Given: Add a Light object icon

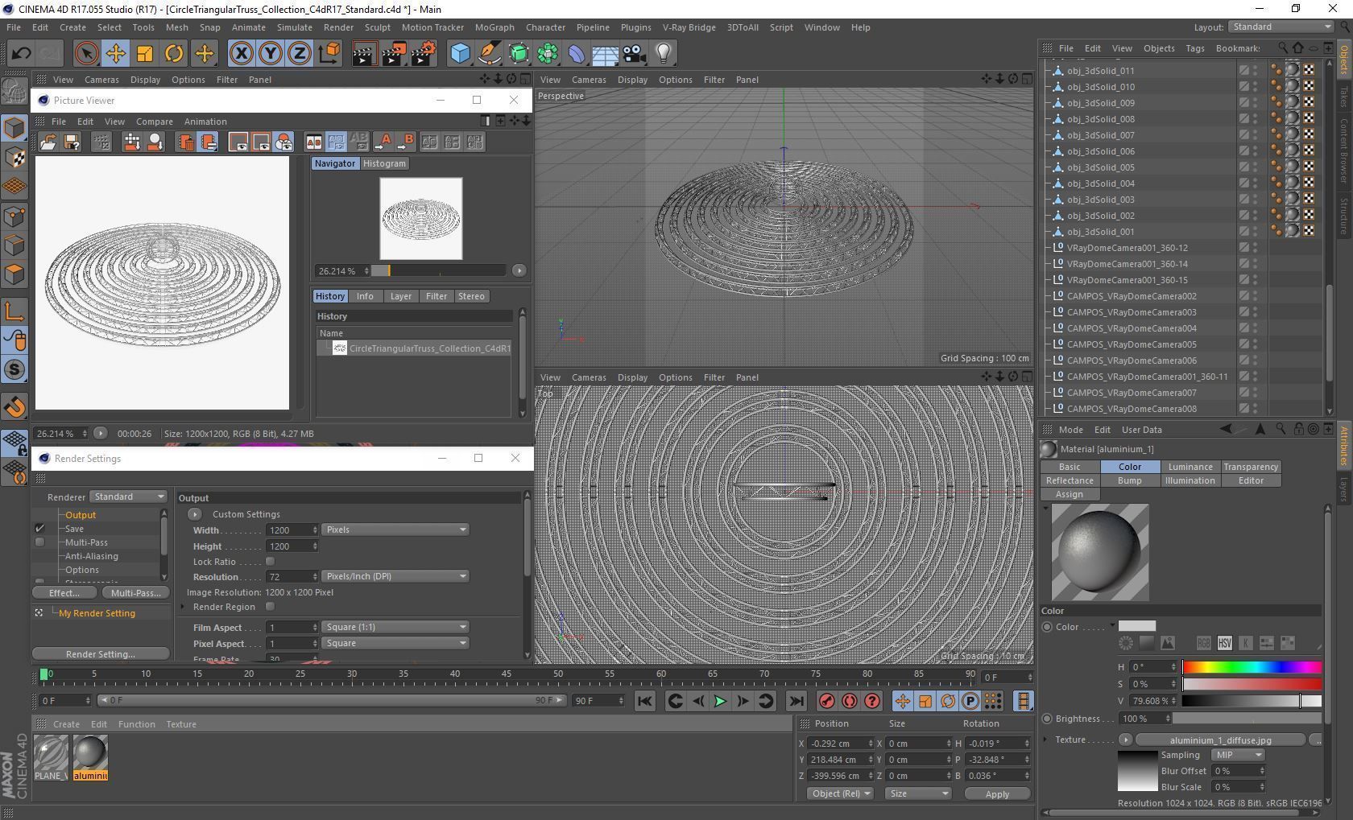Looking at the screenshot, I should pos(663,54).
